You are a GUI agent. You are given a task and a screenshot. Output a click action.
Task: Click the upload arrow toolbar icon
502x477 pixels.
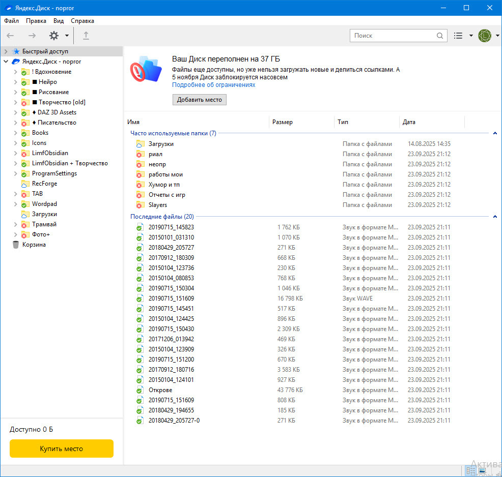tap(86, 36)
